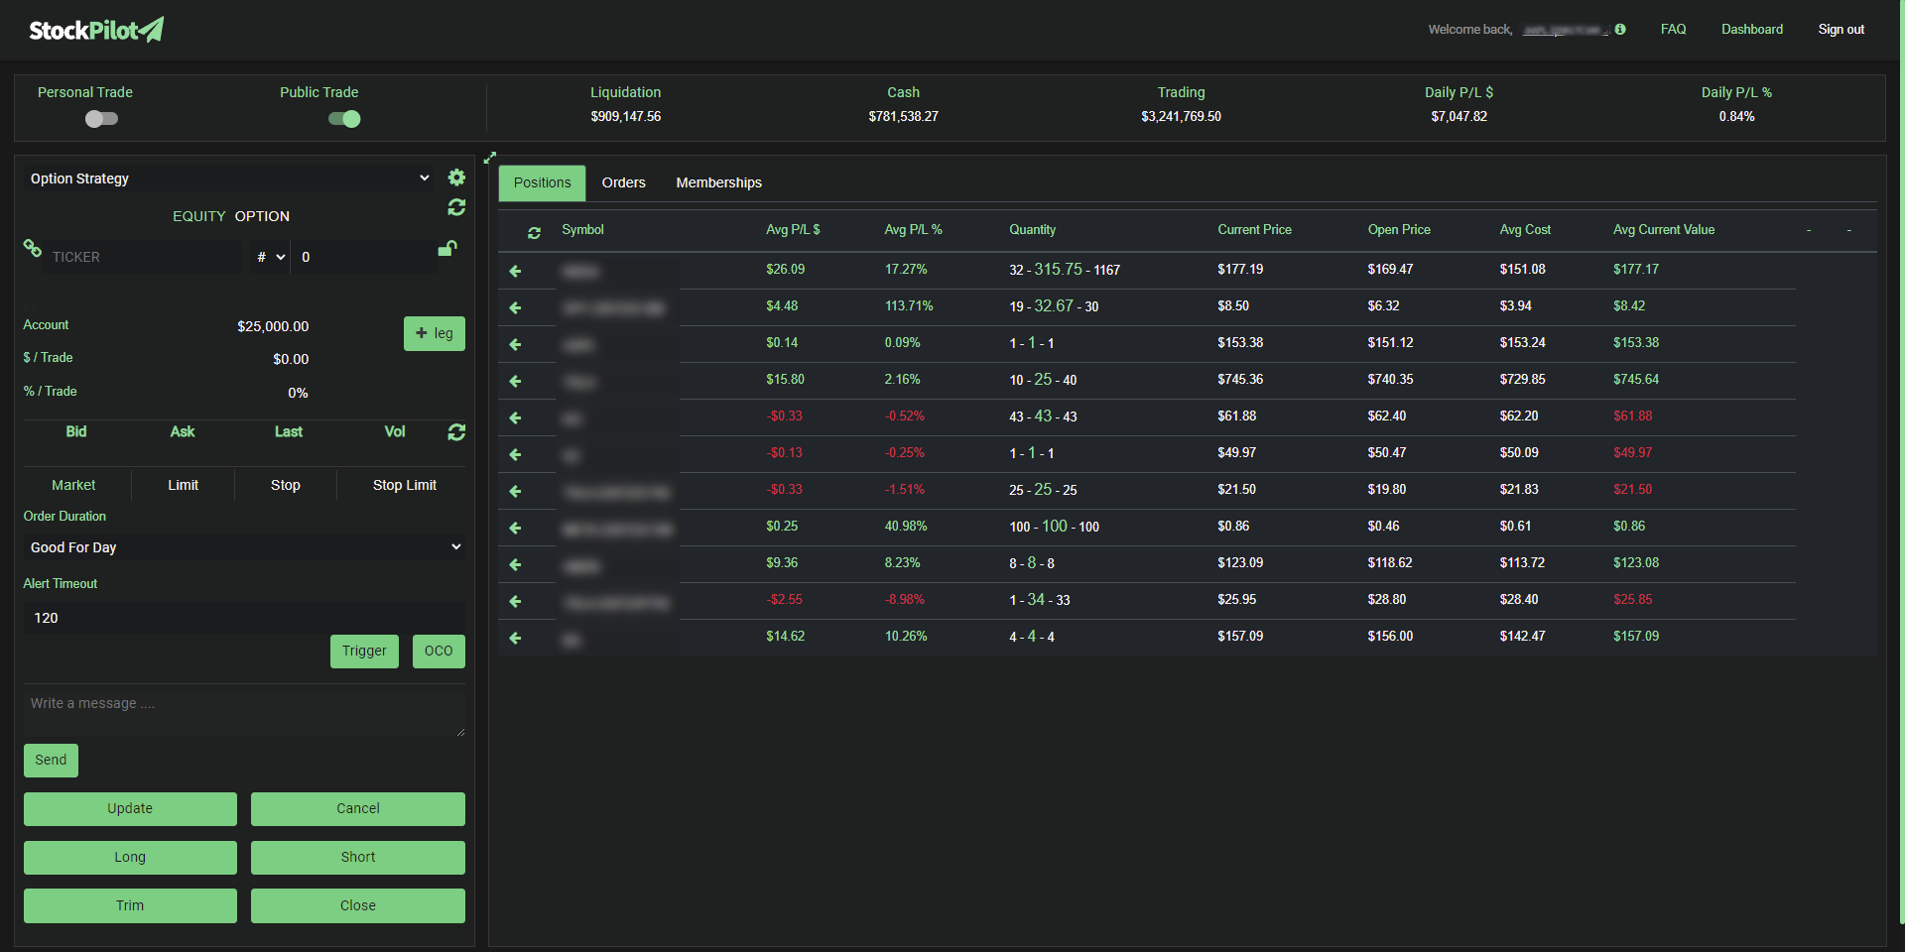Viewport: 1905px width, 952px height.
Task: Disable the Public Trade toggle
Action: [343, 118]
